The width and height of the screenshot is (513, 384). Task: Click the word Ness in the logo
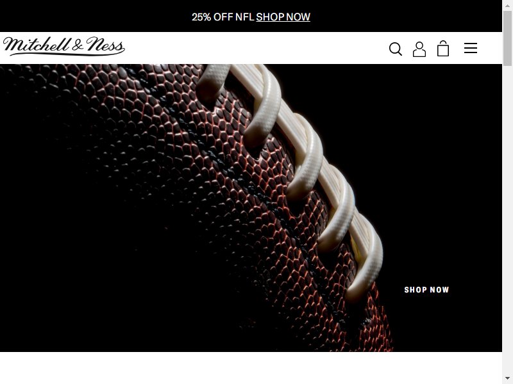pyautogui.click(x=105, y=45)
